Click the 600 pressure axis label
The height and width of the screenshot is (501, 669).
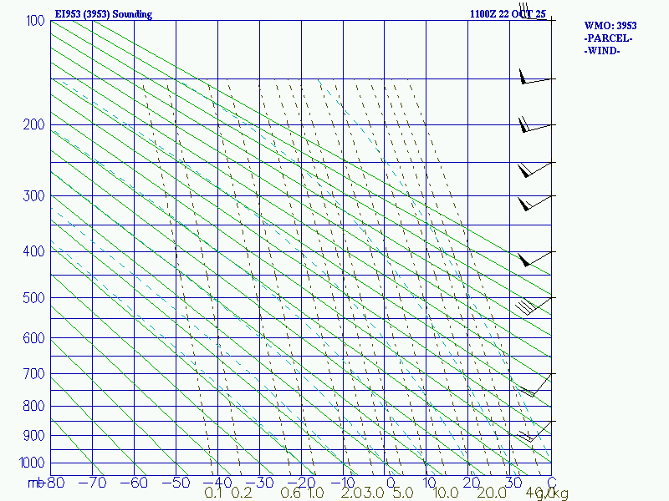(33, 338)
